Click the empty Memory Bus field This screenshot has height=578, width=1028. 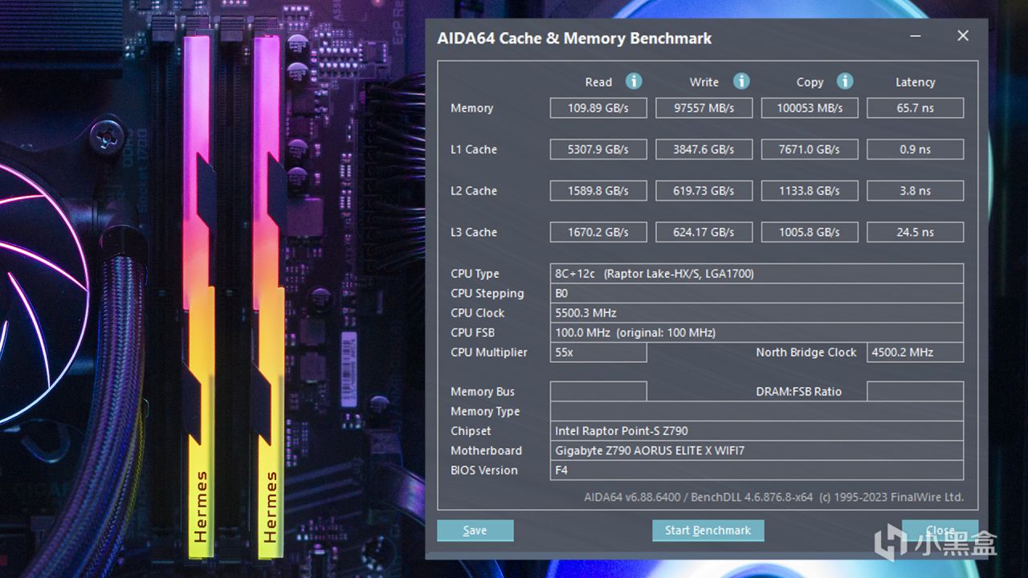click(598, 392)
